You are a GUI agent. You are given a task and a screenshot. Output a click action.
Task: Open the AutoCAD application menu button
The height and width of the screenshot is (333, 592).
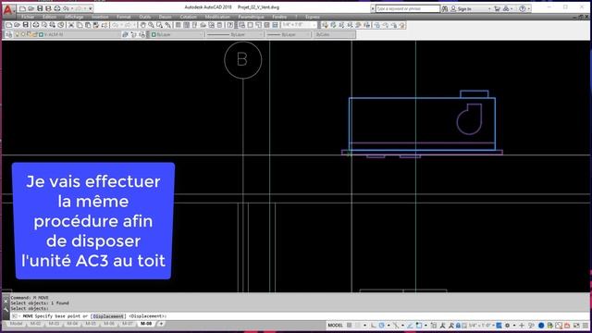click(x=7, y=9)
